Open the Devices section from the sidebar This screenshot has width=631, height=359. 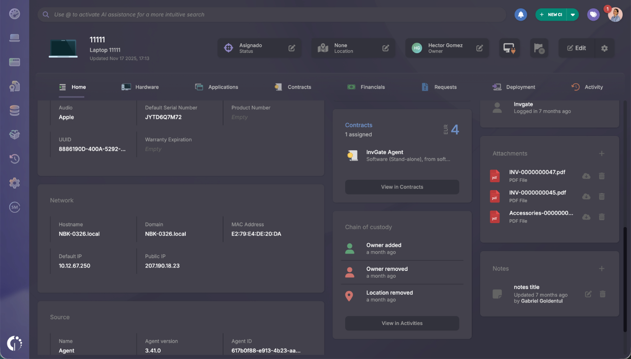14,37
